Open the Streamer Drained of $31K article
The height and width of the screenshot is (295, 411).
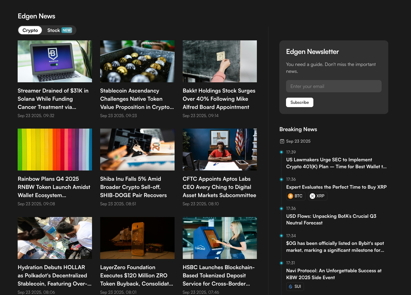[x=53, y=99]
